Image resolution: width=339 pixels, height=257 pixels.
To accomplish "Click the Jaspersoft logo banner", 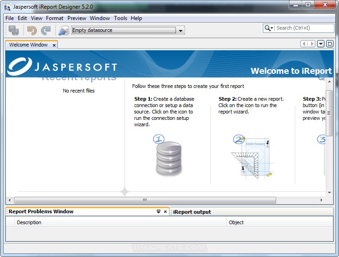I will point(62,67).
